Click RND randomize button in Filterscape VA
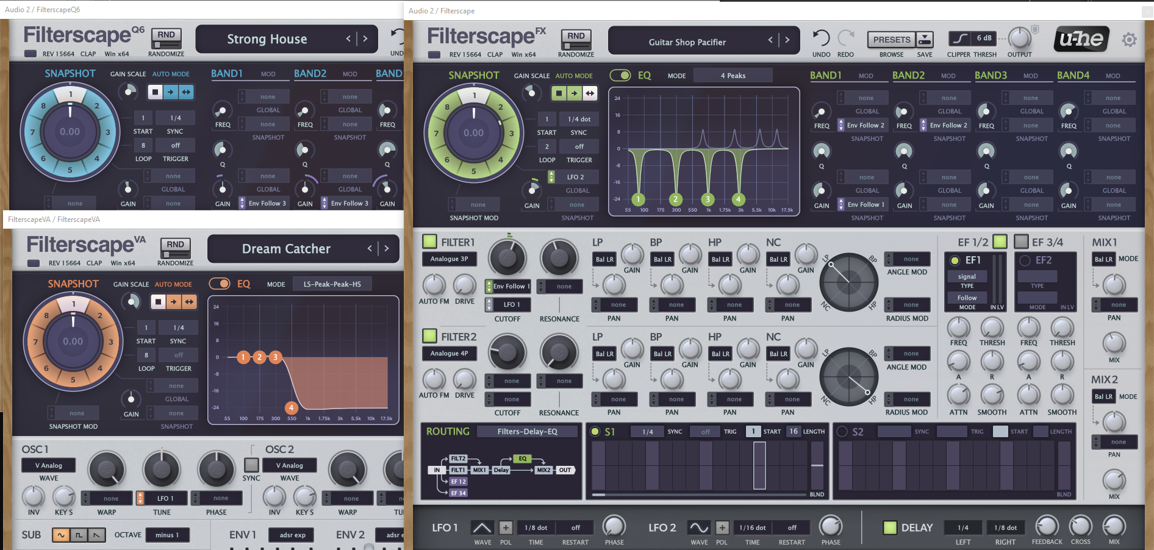 click(x=175, y=248)
